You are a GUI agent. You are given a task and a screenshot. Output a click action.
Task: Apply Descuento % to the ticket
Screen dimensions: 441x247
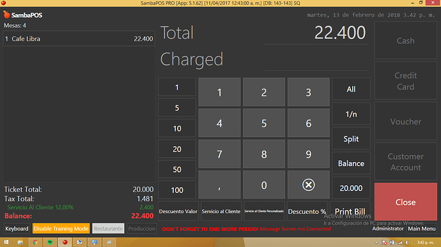[307, 211]
